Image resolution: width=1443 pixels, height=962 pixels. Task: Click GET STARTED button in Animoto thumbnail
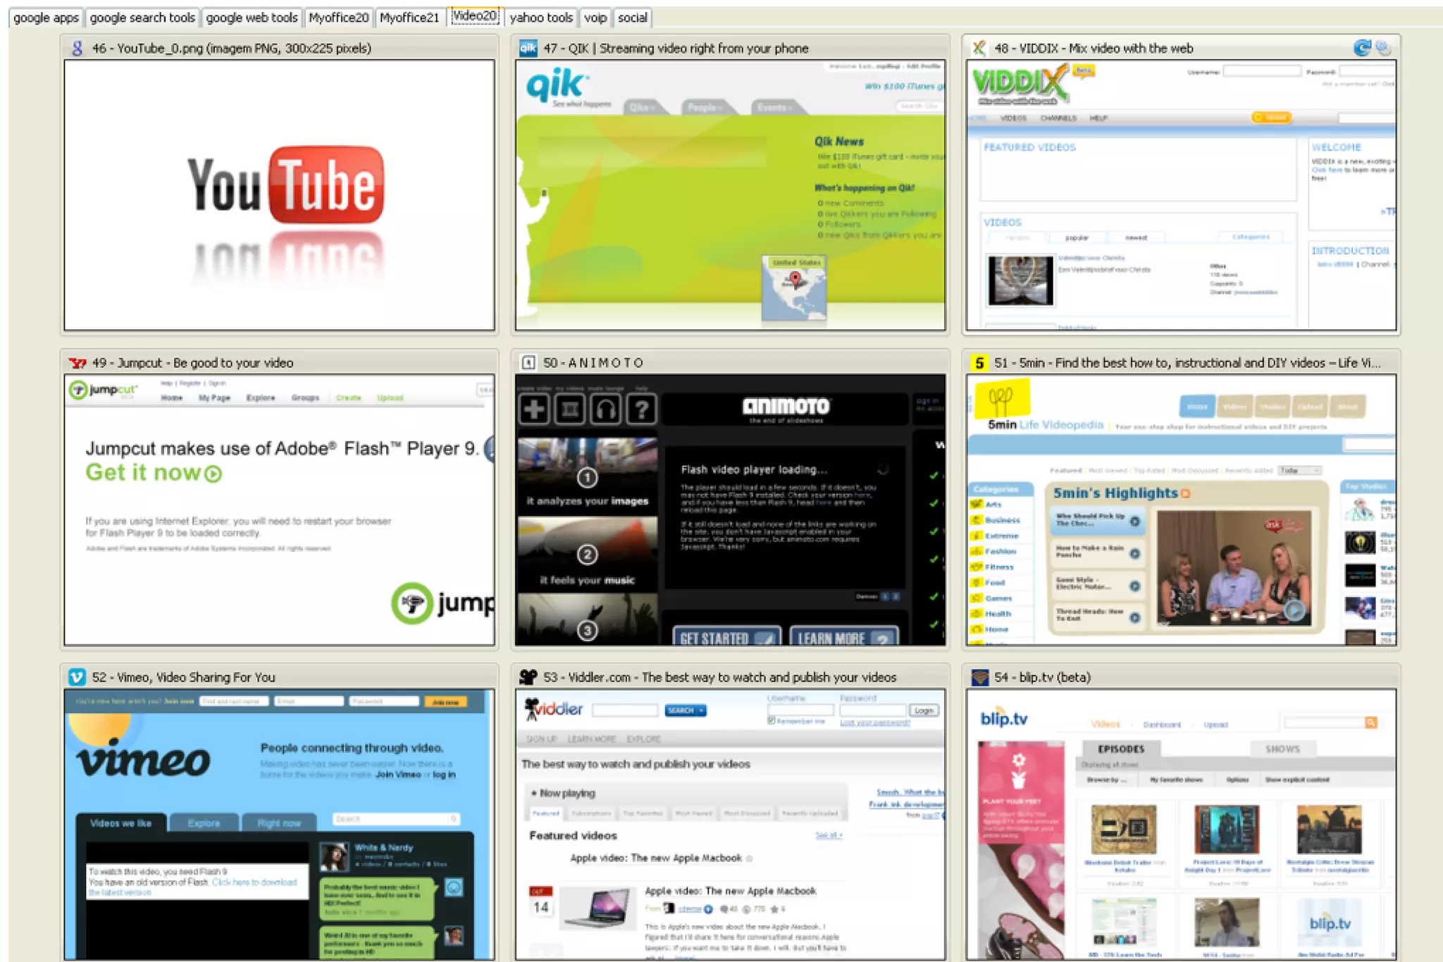coord(726,637)
